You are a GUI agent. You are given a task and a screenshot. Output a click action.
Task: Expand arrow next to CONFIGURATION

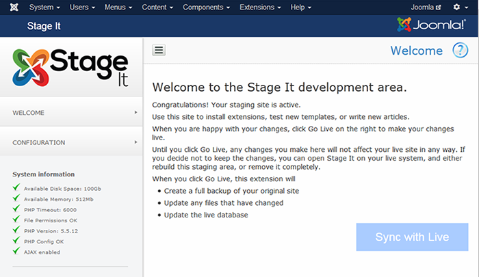135,142
